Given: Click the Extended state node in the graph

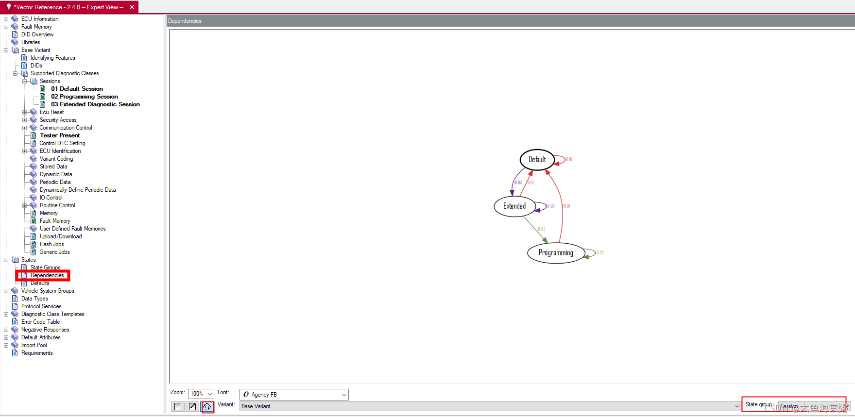Looking at the screenshot, I should pos(514,206).
